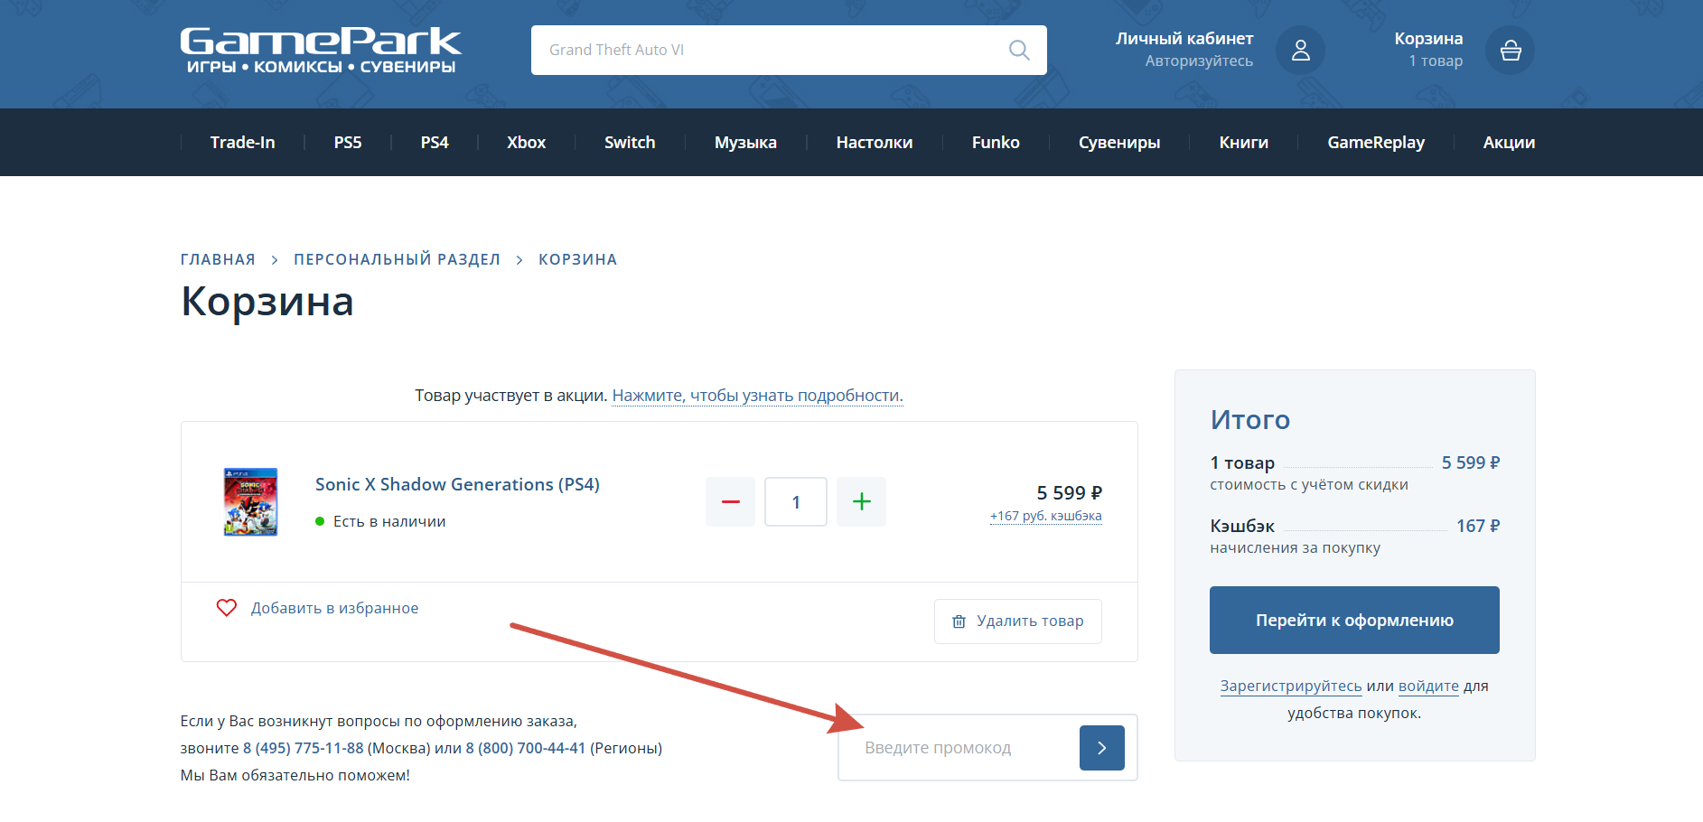Click the Зарегистрируйтесь link

tap(1291, 686)
